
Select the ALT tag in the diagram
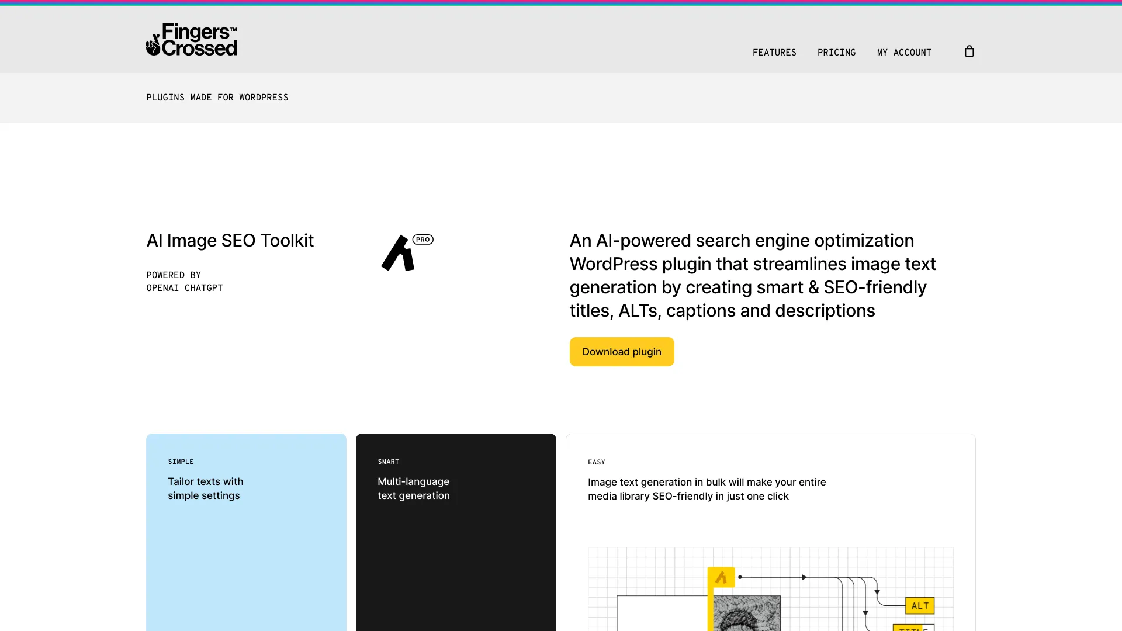tap(919, 606)
